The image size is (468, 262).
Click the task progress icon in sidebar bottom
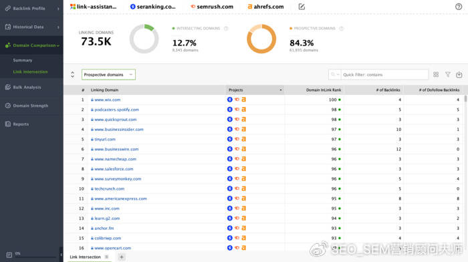(9, 255)
